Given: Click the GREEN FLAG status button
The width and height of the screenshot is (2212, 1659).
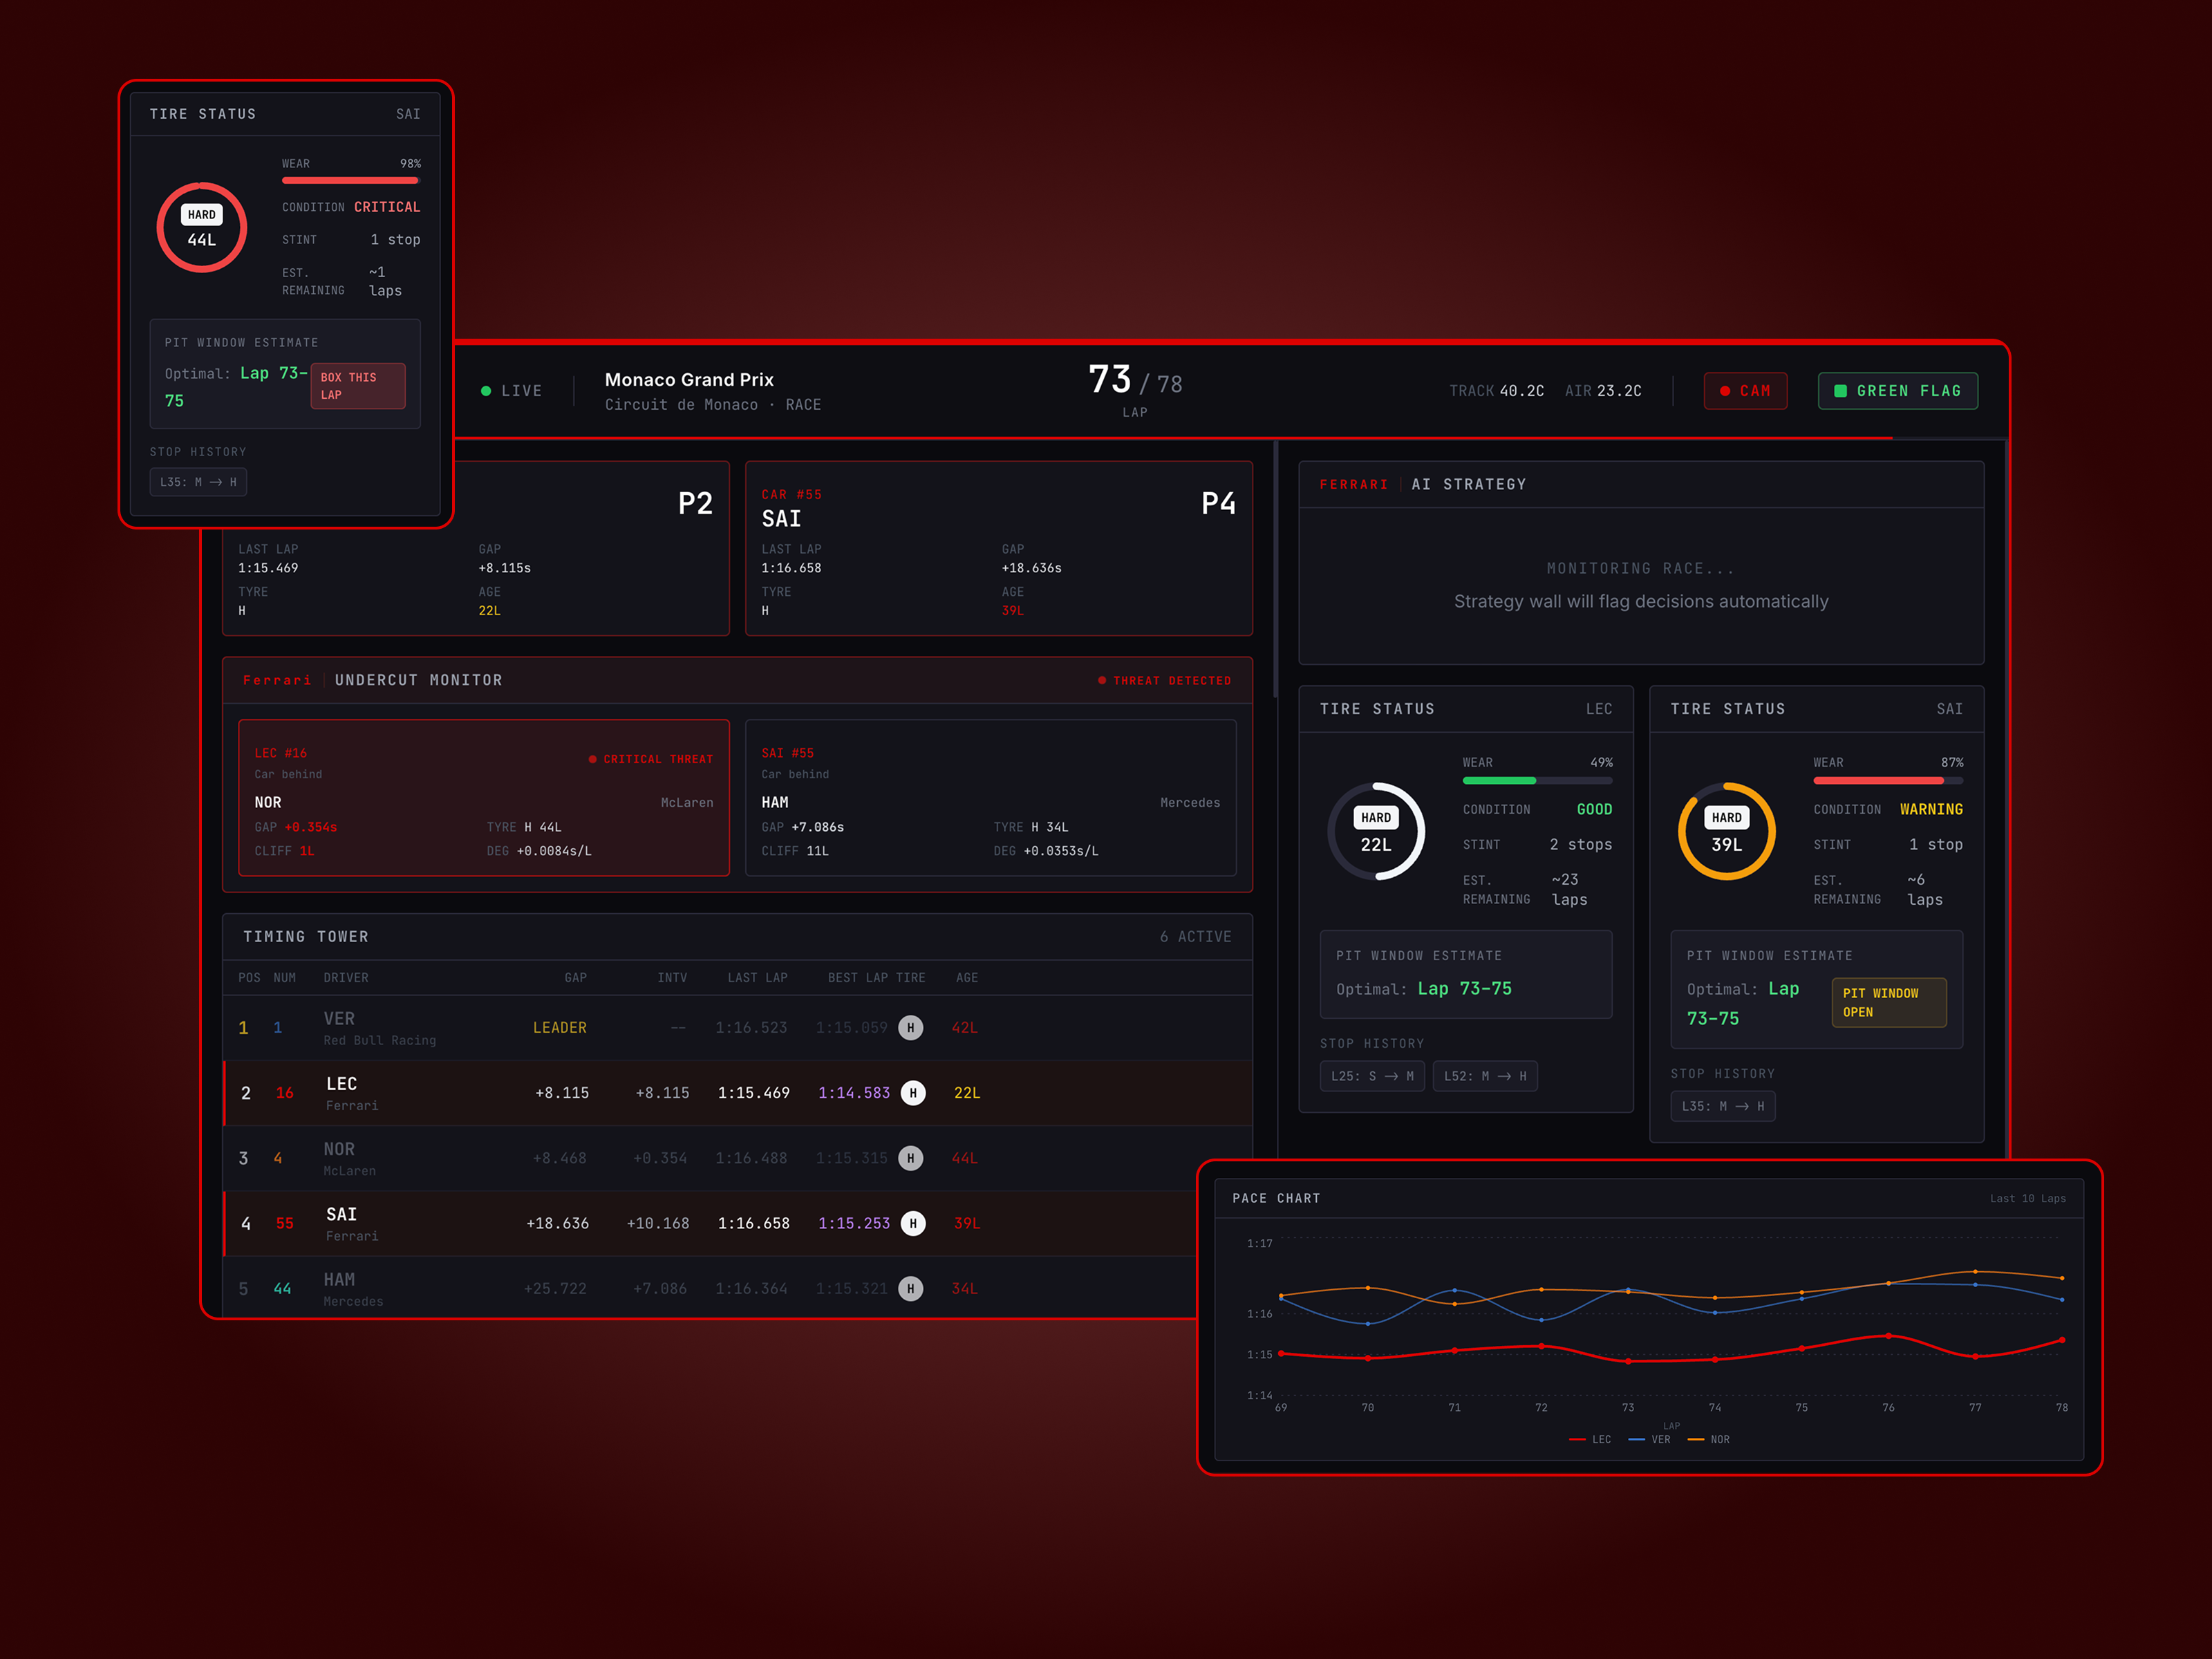Looking at the screenshot, I should click(x=1897, y=391).
